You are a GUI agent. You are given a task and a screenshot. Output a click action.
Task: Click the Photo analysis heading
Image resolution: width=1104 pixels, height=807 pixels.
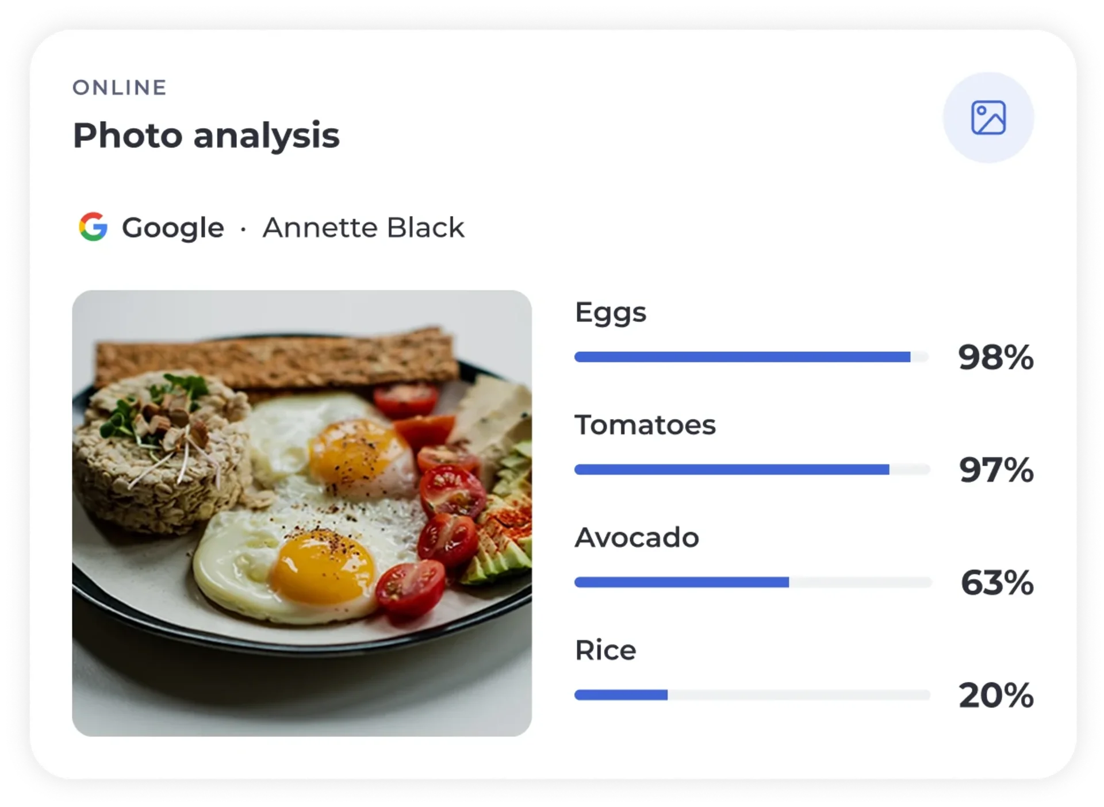tap(206, 136)
